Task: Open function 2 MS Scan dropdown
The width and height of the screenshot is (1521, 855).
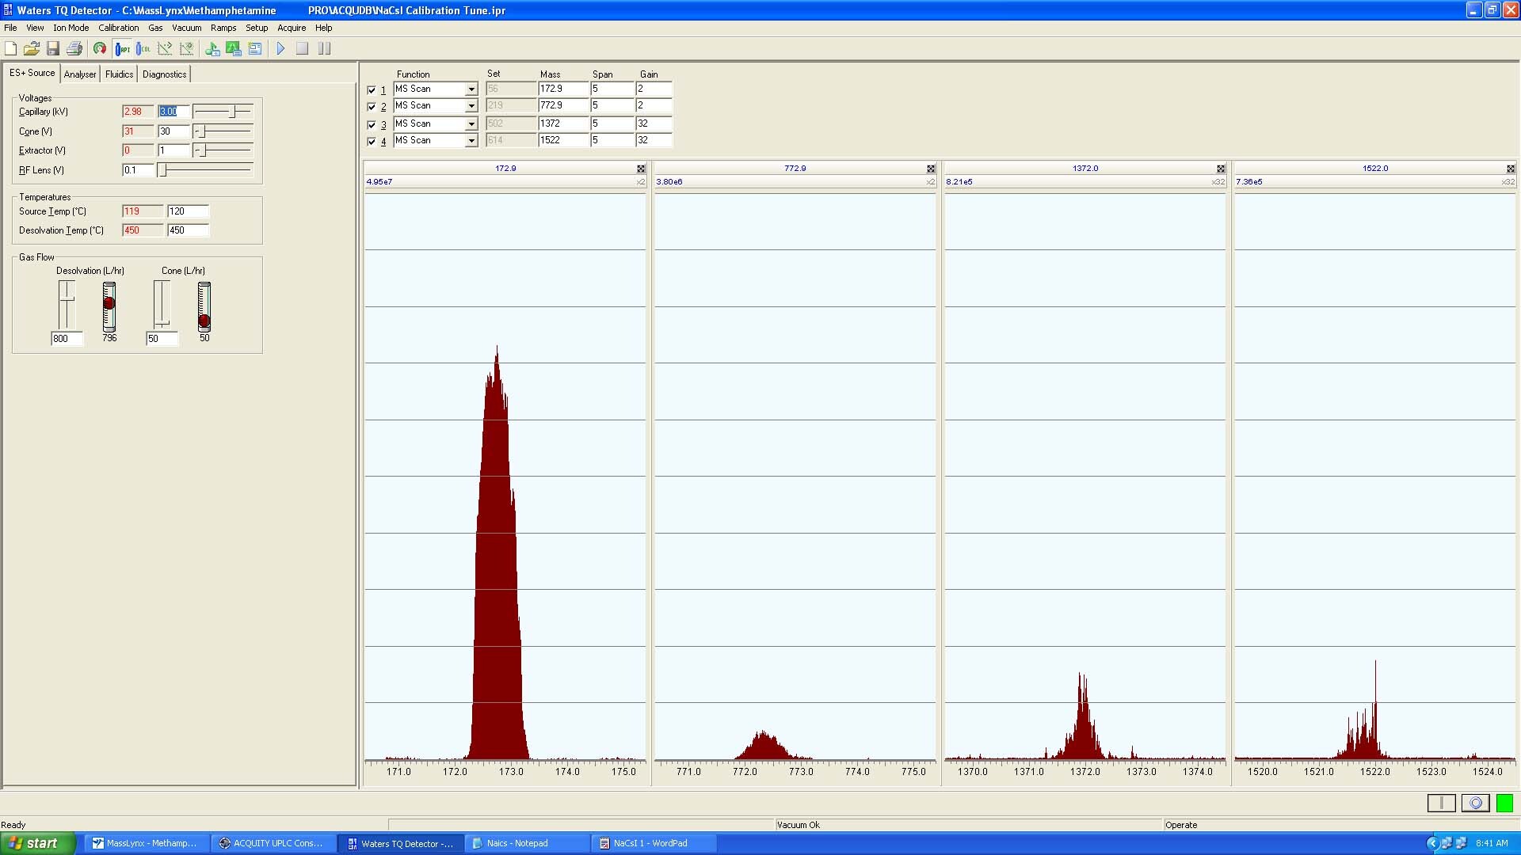Action: 471,106
